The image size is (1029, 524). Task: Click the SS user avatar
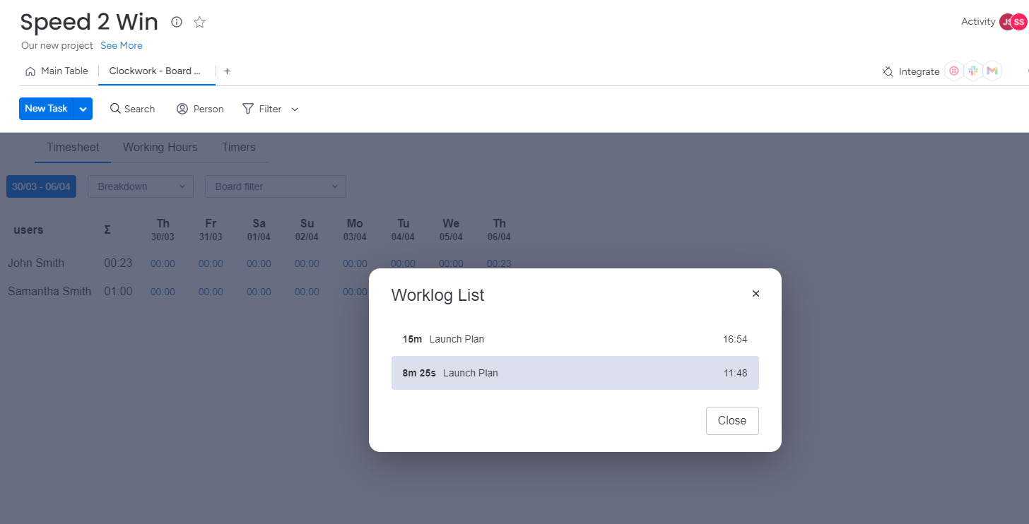pyautogui.click(x=1018, y=22)
